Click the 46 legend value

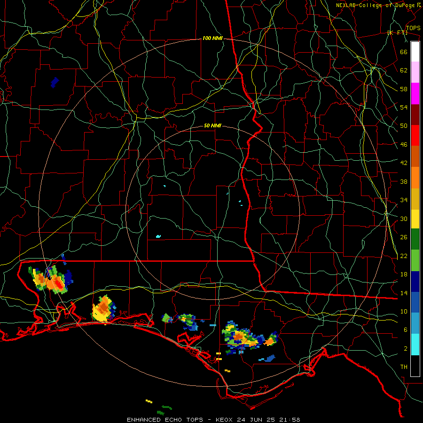[x=404, y=145]
